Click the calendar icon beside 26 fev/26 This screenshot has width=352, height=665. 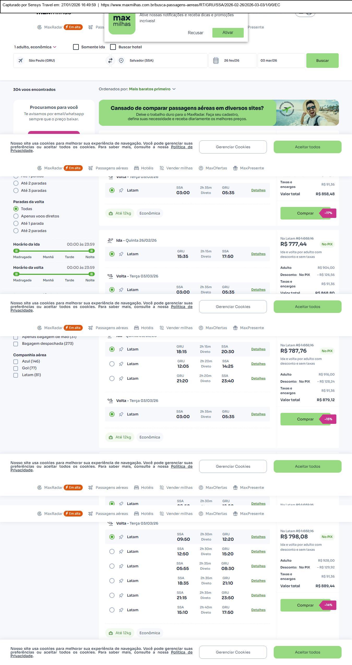(x=216, y=61)
